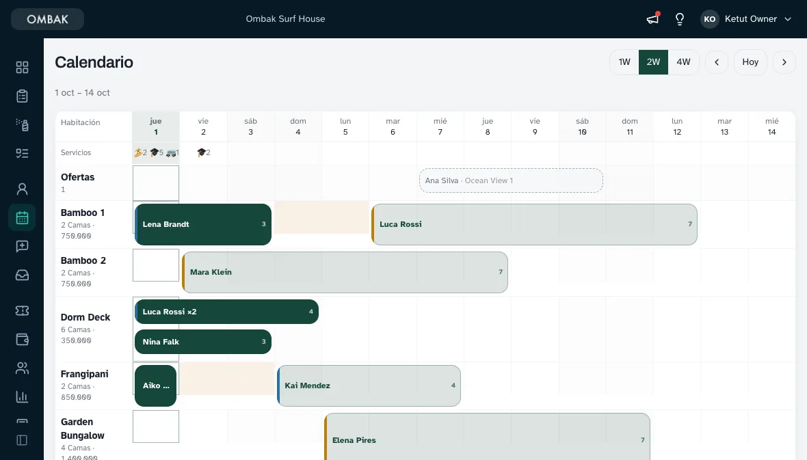The image size is (807, 460).
Task: Click empty day 1 cell in Bamboo 2
Action: coord(156,265)
